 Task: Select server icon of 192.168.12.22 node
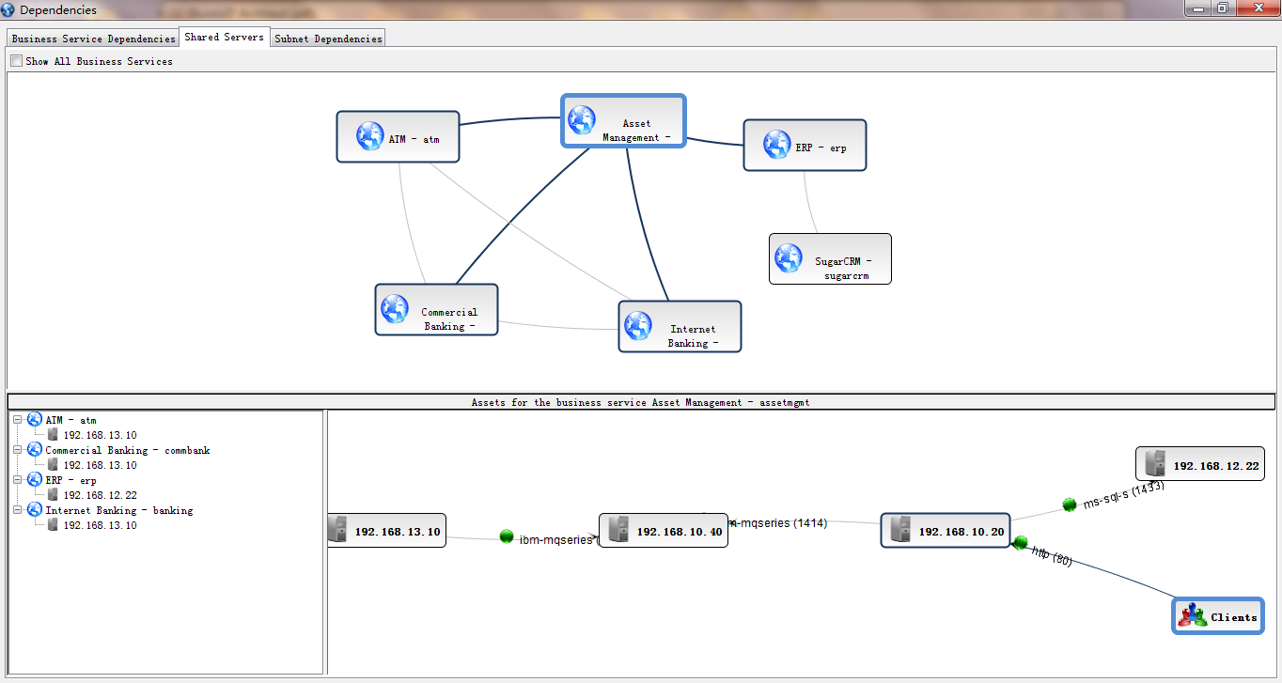pos(1155,463)
